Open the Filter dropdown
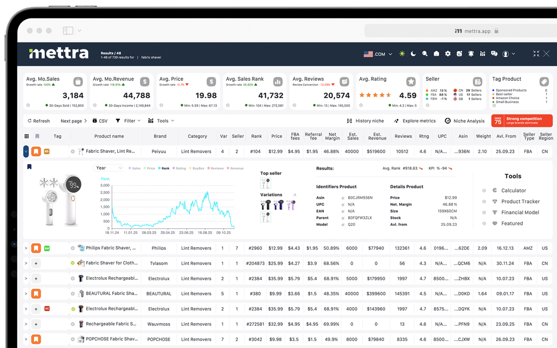 click(128, 121)
